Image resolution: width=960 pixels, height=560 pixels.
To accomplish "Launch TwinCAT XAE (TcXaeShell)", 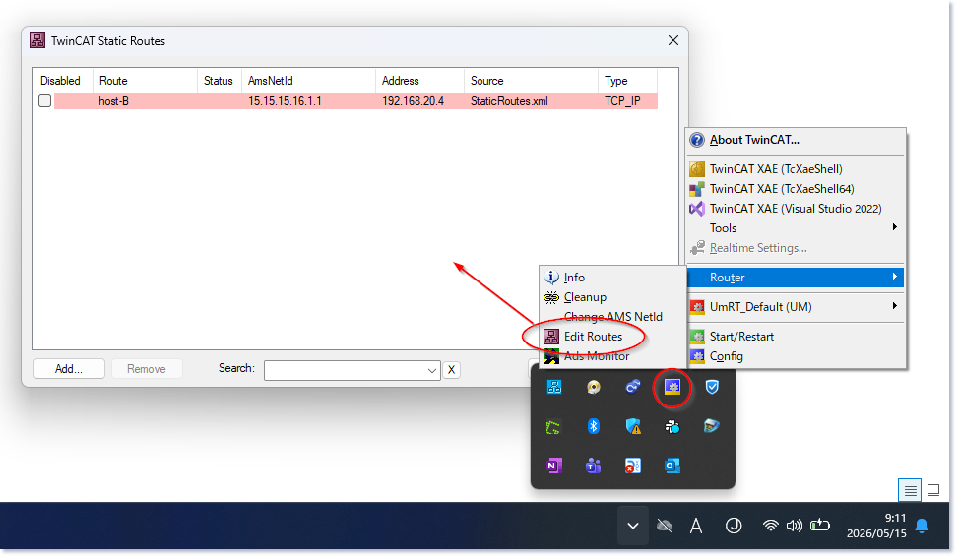I will coord(796,169).
